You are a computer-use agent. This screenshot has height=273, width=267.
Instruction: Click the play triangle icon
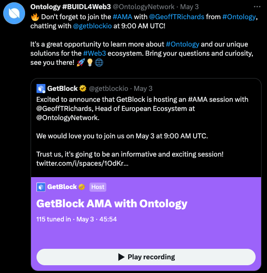click(121, 257)
